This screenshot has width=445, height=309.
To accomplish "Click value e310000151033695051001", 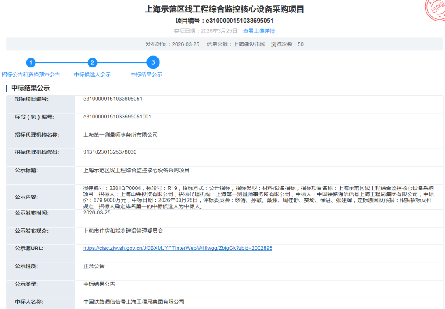I will [x=117, y=117].
